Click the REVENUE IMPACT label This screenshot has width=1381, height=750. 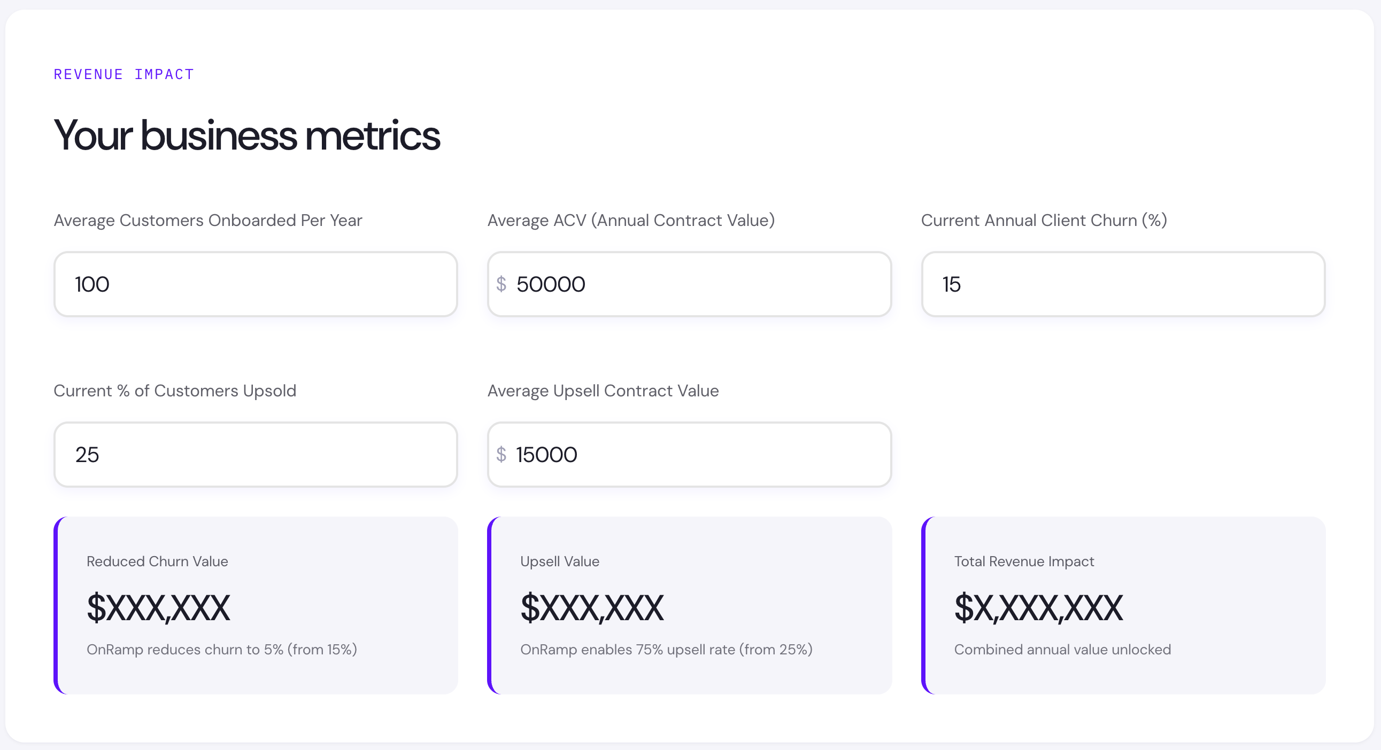click(x=124, y=74)
